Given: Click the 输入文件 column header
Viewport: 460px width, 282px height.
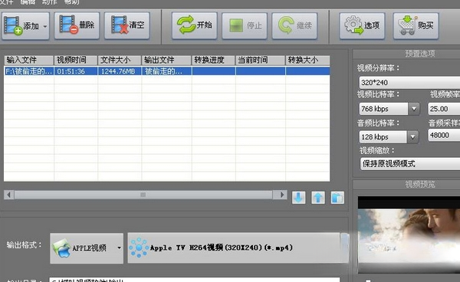Looking at the screenshot, I should point(29,60).
